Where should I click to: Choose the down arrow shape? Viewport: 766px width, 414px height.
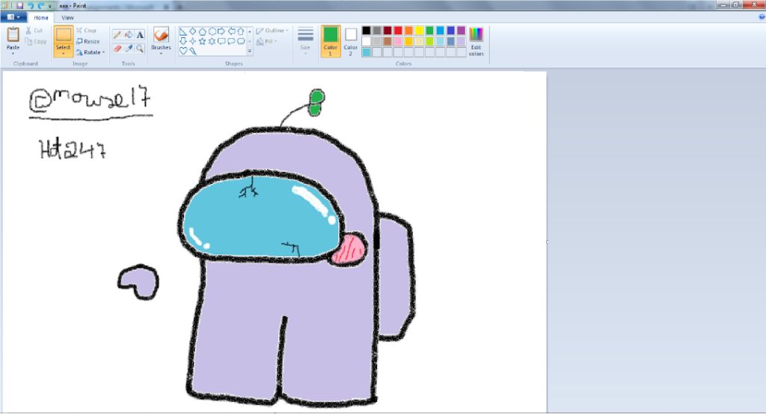click(x=183, y=41)
